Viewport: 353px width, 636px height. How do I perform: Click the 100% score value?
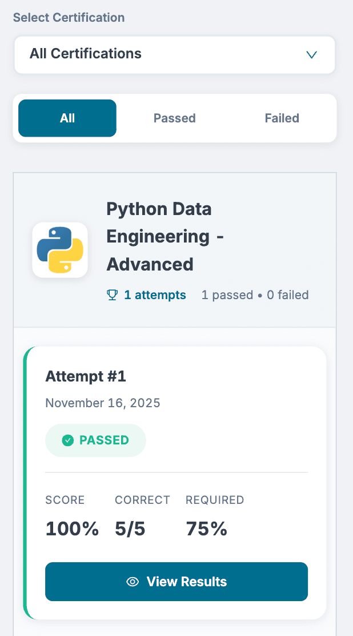tap(72, 529)
